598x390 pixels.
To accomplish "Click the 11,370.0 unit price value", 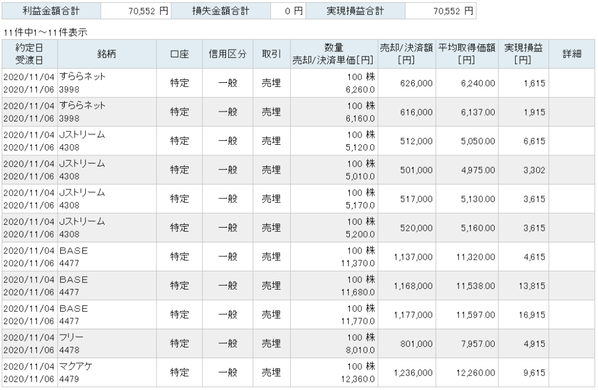I will click(358, 263).
